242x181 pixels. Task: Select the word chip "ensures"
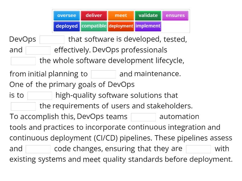[175, 15]
